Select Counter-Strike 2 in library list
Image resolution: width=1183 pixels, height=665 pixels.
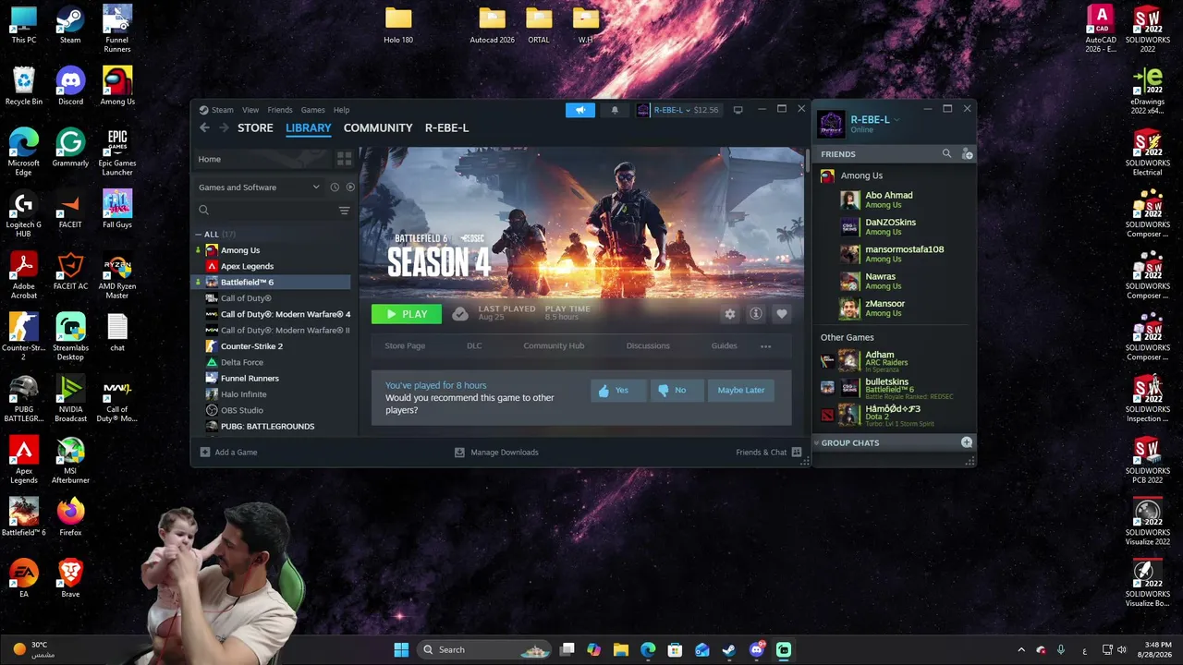click(273, 346)
